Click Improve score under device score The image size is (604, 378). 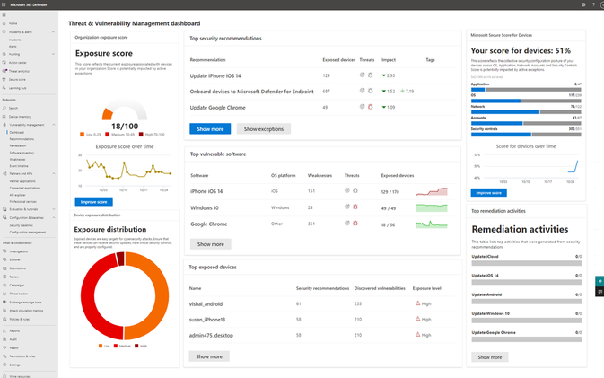tap(488, 192)
